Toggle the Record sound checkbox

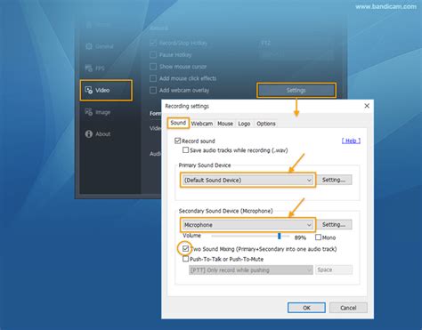tap(178, 141)
